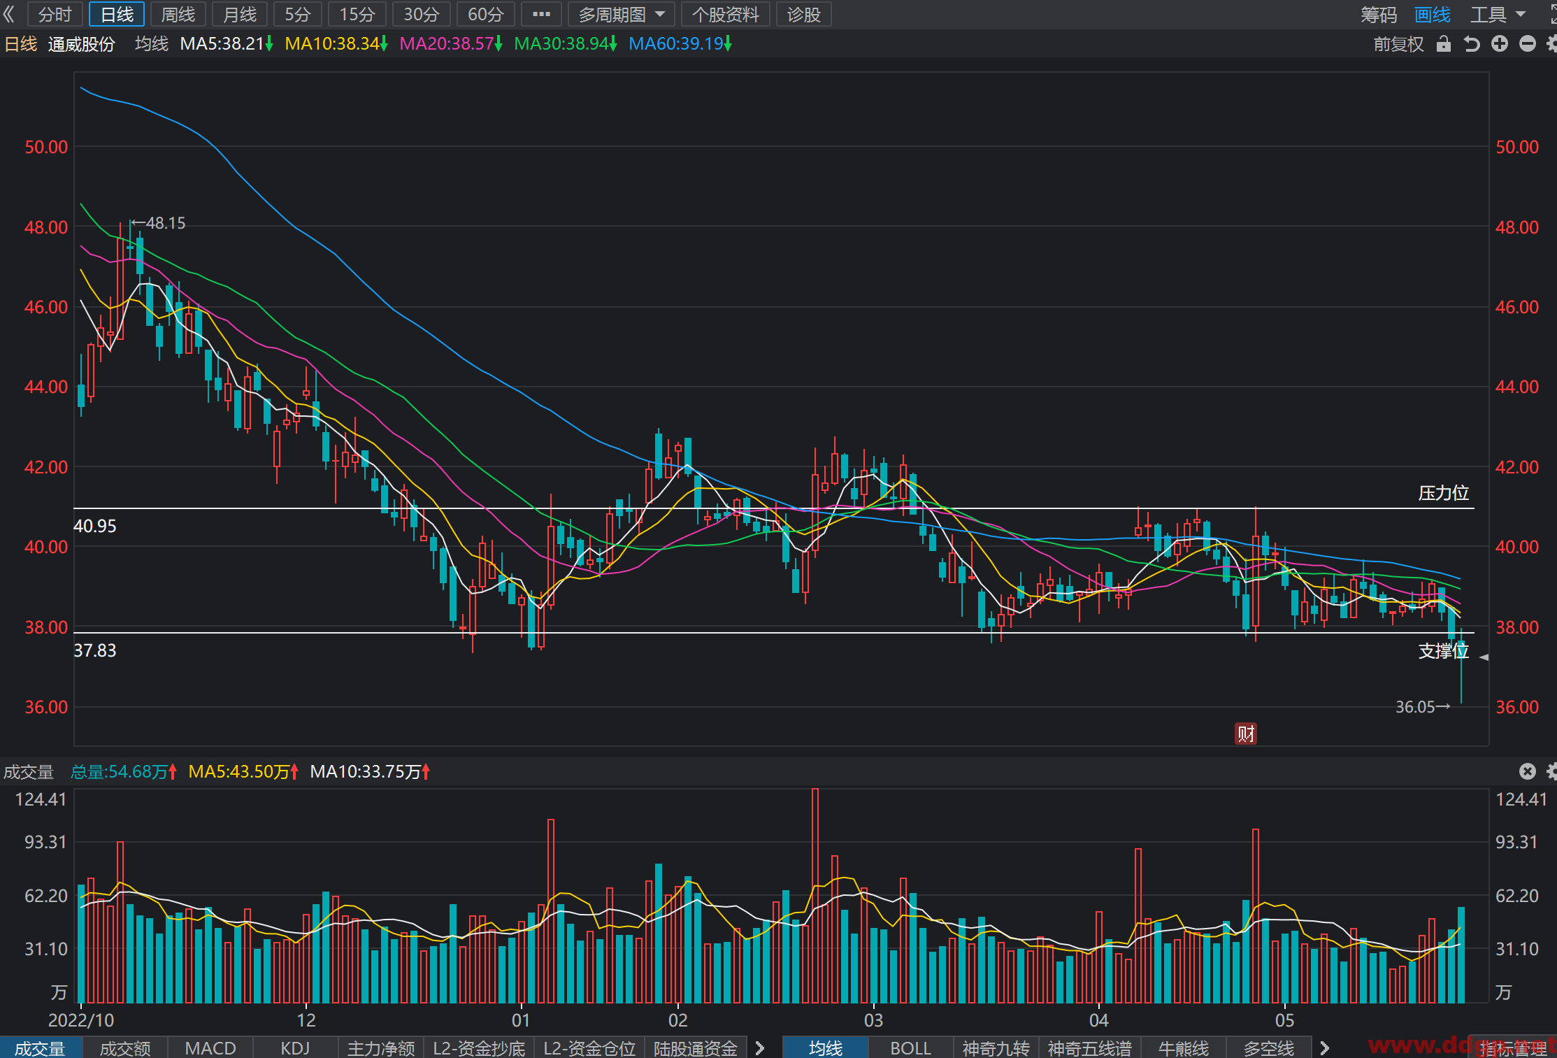The width and height of the screenshot is (1557, 1058).
Task: Click the MA30:38.94 green legend
Action: [x=565, y=44]
